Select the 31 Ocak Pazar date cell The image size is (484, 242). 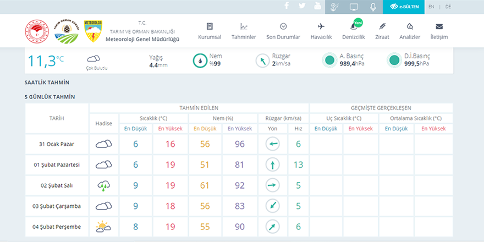coord(57,144)
